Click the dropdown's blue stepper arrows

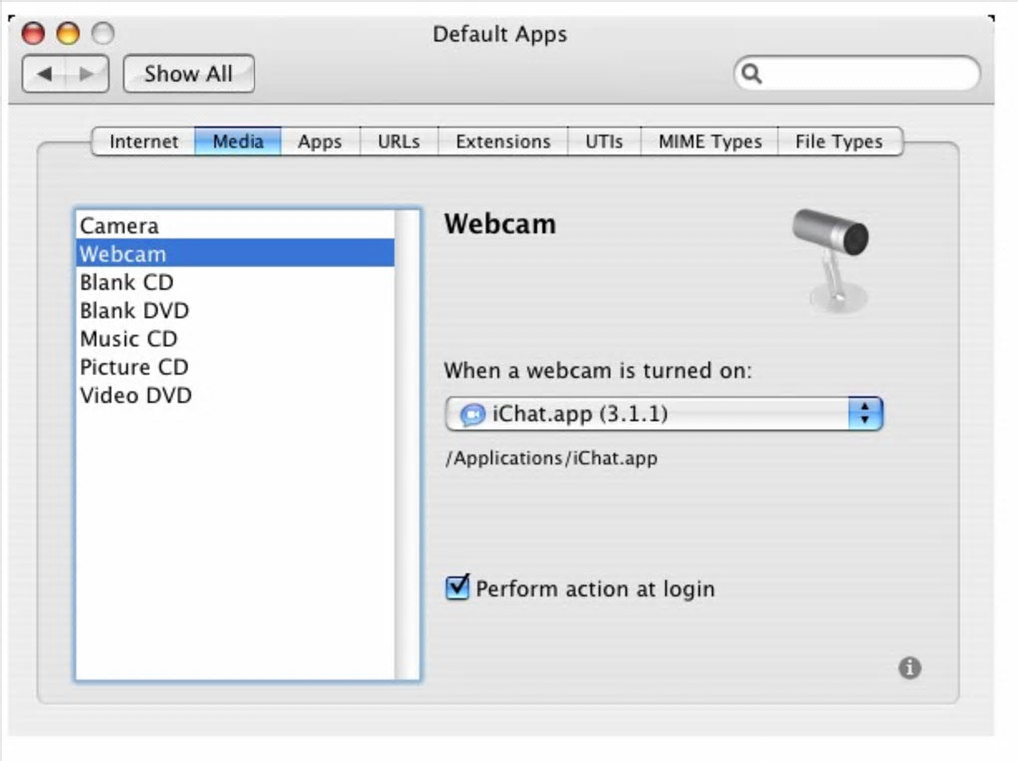point(865,414)
